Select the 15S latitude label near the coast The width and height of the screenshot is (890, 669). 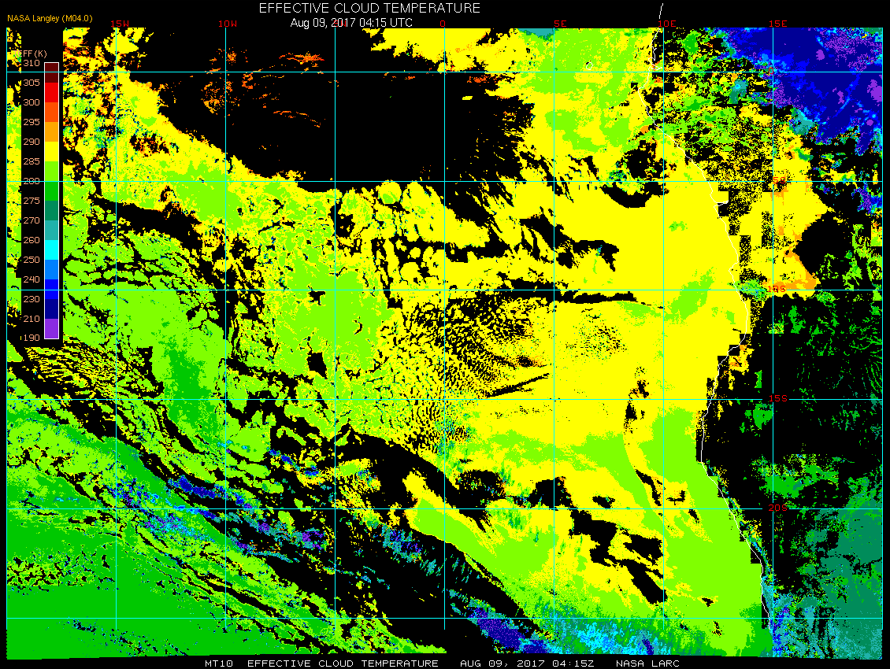(x=777, y=398)
